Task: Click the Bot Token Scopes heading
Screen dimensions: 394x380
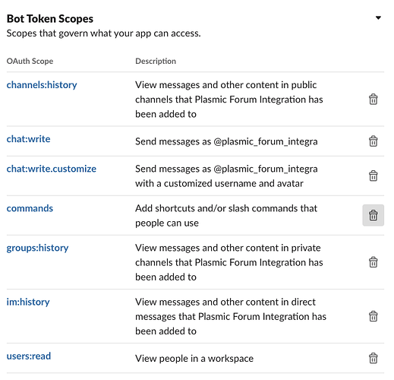Action: [x=50, y=19]
